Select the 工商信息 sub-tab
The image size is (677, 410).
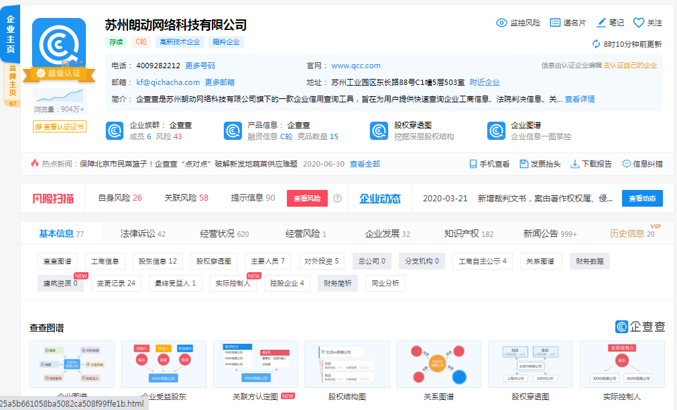[105, 262]
